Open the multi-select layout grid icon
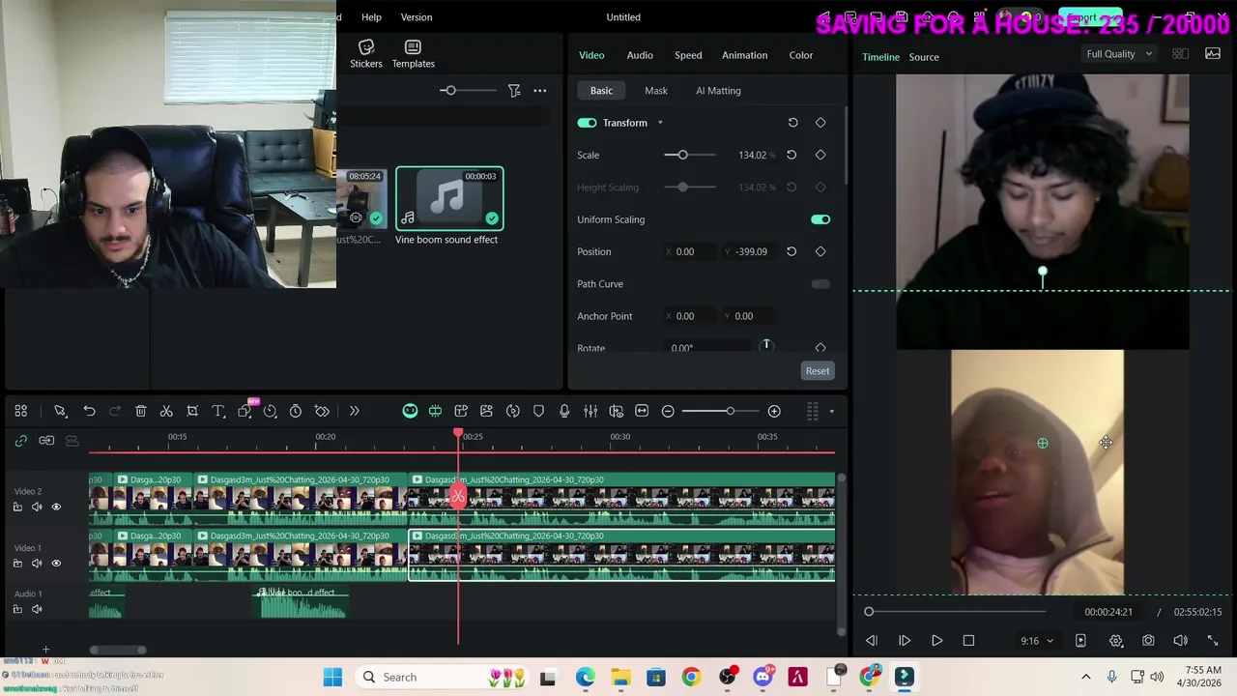The width and height of the screenshot is (1237, 696). [20, 412]
